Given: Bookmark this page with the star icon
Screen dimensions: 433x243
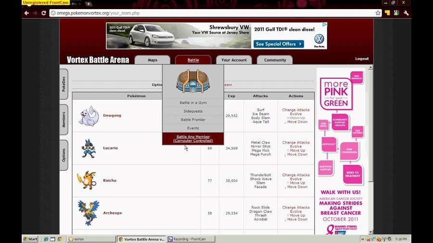Looking at the screenshot, I should pos(378,13).
